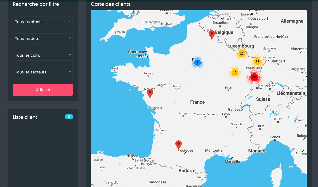Viewport: 318px width, 187px height.
Task: Click the client count badge showing 0
Action: coord(69,117)
